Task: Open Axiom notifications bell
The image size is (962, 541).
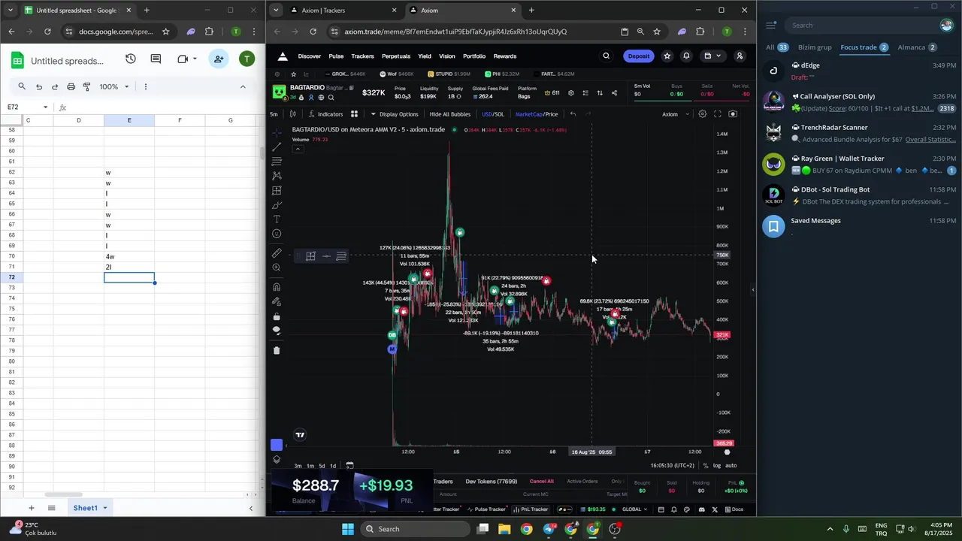Action: (x=686, y=56)
